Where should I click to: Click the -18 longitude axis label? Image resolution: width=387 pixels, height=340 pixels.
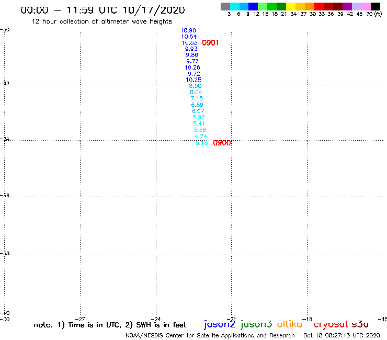pos(308,319)
